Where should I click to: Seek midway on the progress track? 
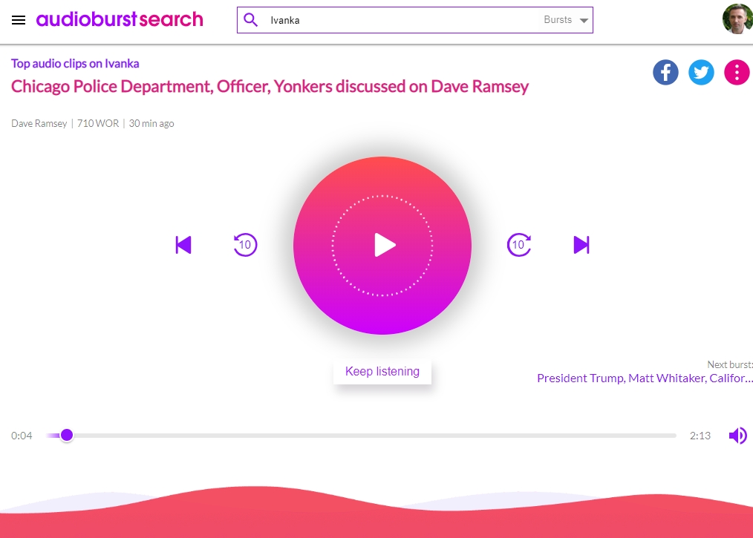click(361, 436)
